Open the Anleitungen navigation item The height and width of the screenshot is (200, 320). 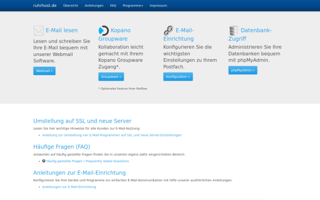pyautogui.click(x=94, y=6)
